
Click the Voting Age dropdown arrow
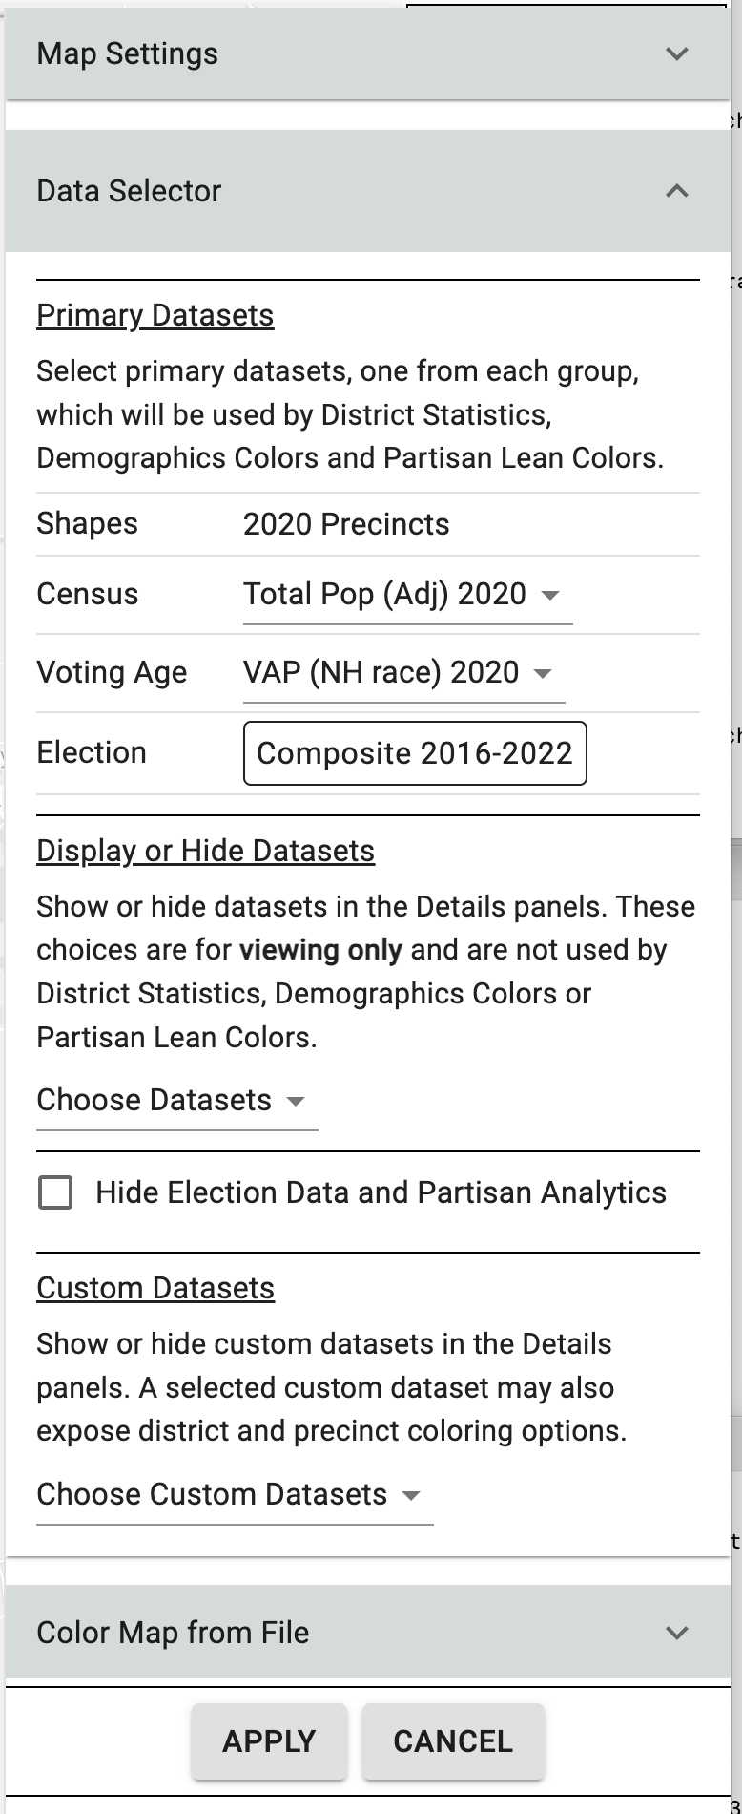click(538, 673)
